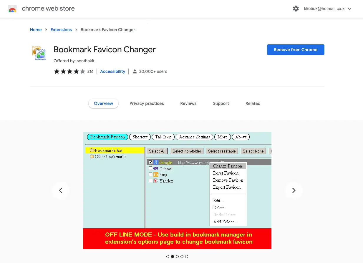363x263 pixels.
Task: Select the fourth carousel dot
Action: [182, 257]
